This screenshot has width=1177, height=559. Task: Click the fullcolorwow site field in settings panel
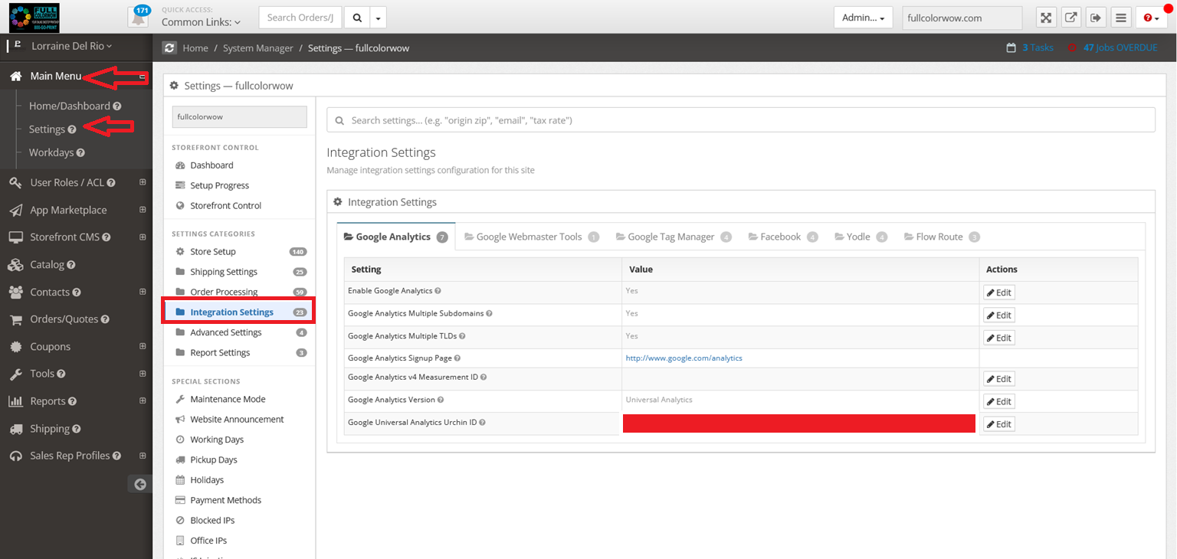[239, 117]
